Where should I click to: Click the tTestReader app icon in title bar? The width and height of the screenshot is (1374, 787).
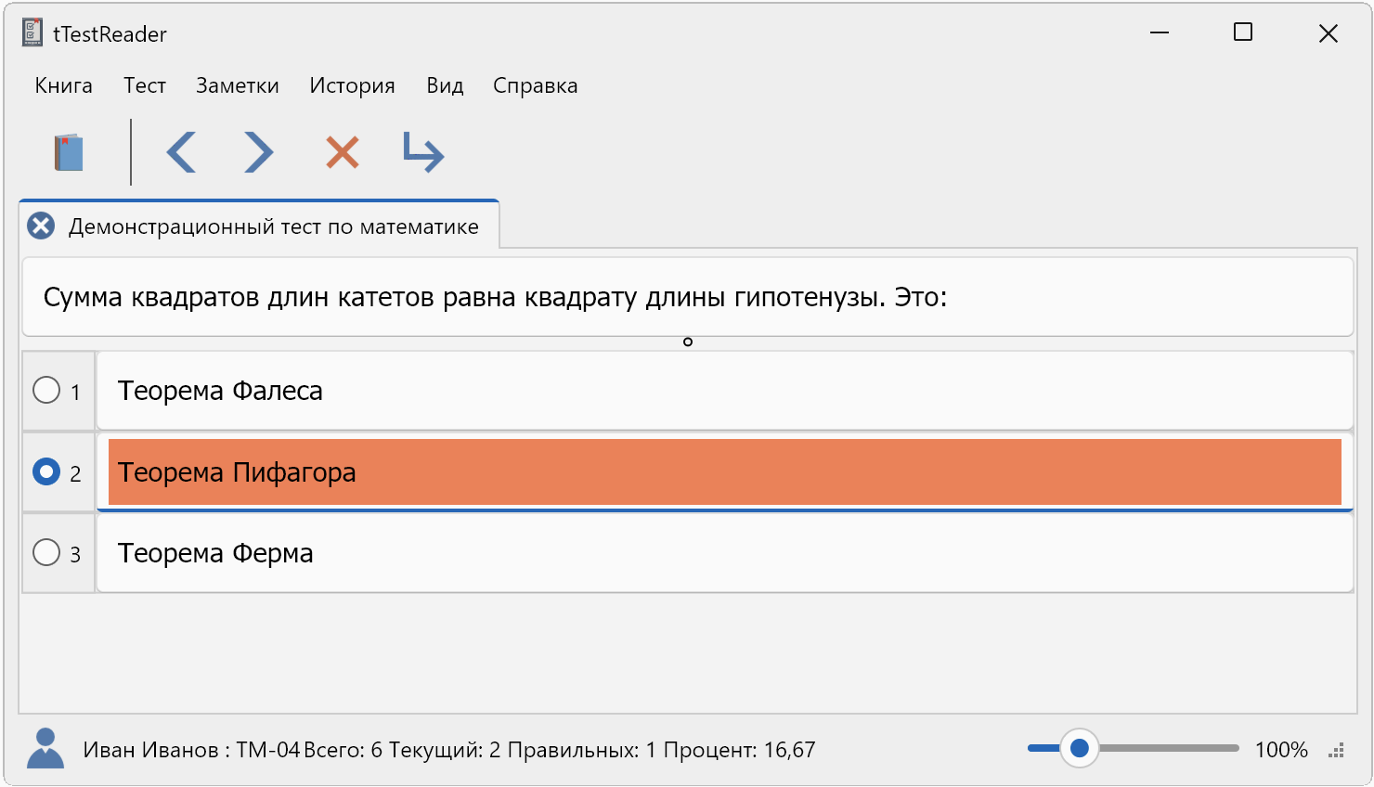(x=32, y=33)
